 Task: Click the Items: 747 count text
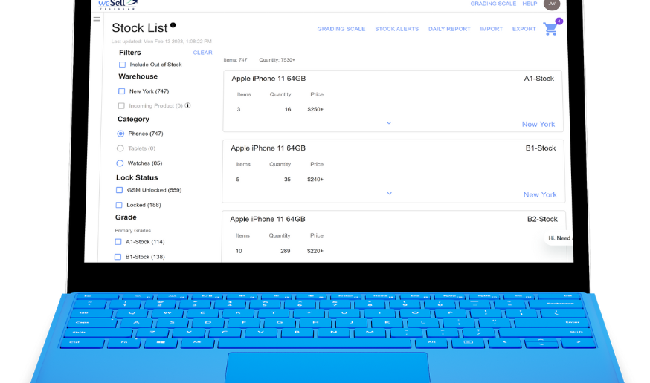coord(235,60)
